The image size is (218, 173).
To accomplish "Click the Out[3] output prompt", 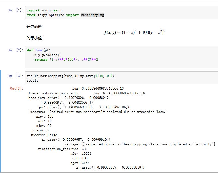I will click(x=17, y=89).
